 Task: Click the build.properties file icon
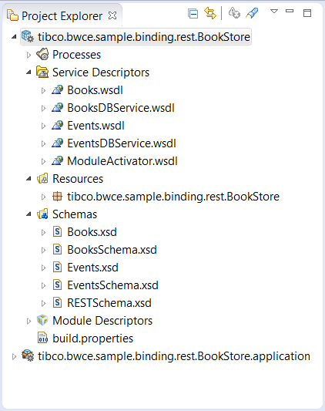pyautogui.click(x=42, y=338)
